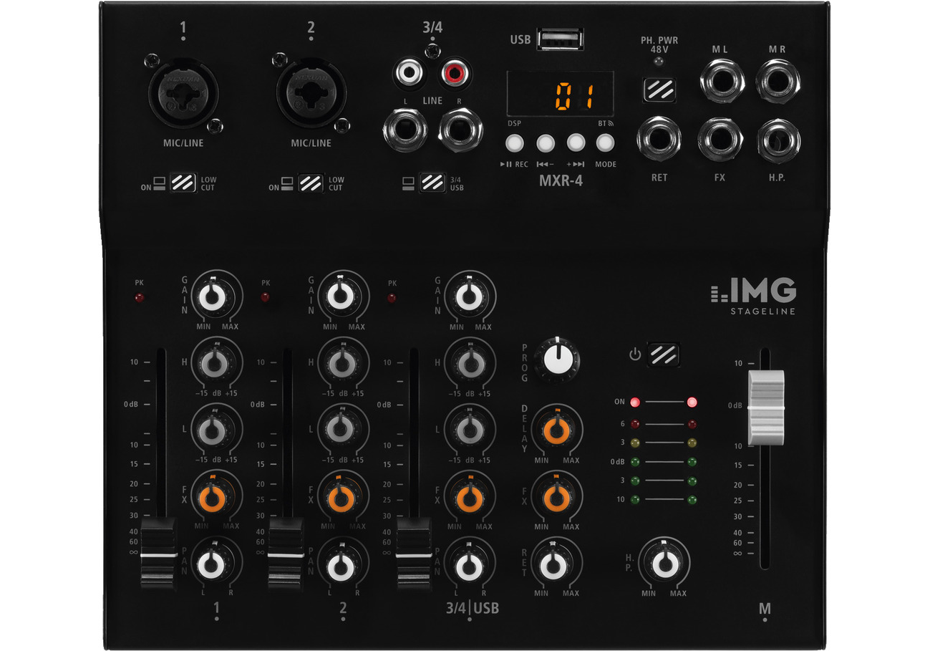The image size is (930, 651).
Task: Click channel 3/4 GAIN knob
Action: pos(469,296)
